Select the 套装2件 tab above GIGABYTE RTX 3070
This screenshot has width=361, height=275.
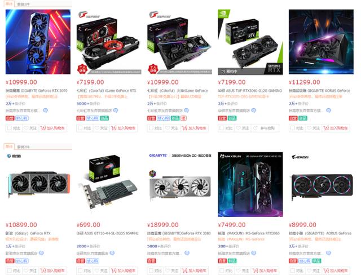[24, 4]
